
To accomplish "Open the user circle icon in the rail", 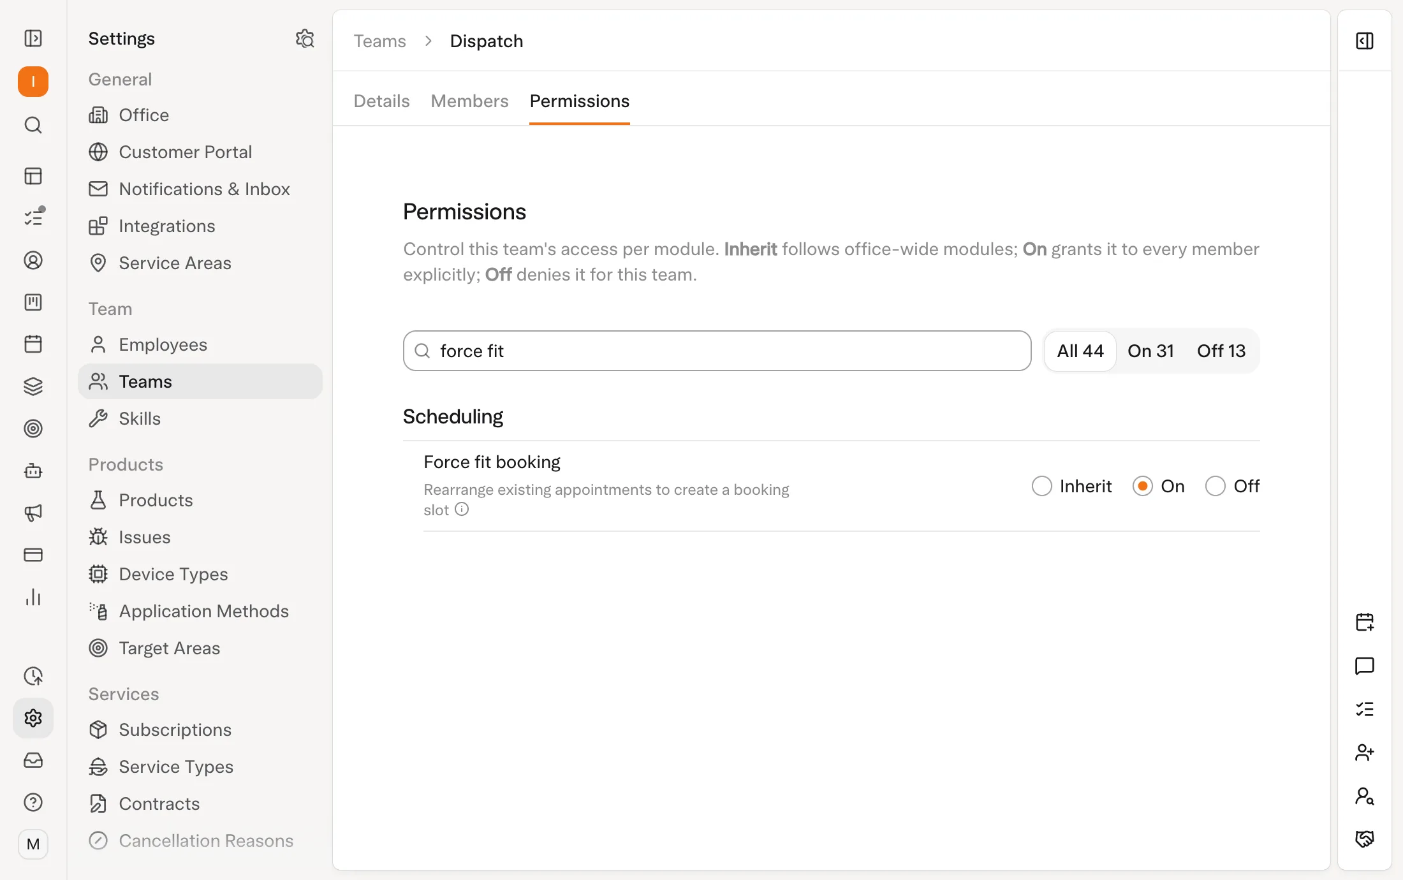I will coord(33,260).
